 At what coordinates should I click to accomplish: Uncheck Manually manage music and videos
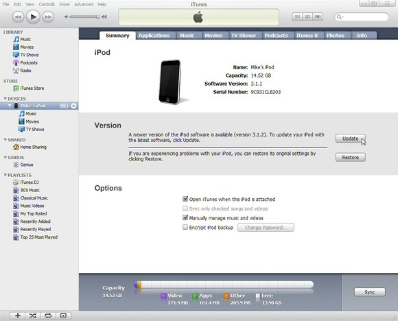point(185,217)
